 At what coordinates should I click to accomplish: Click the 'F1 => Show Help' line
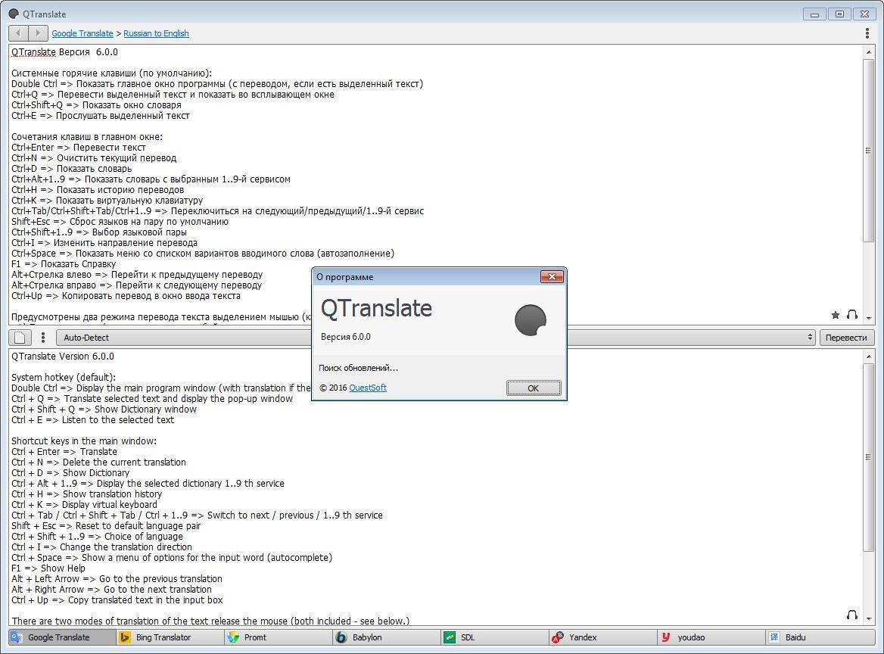(x=48, y=568)
